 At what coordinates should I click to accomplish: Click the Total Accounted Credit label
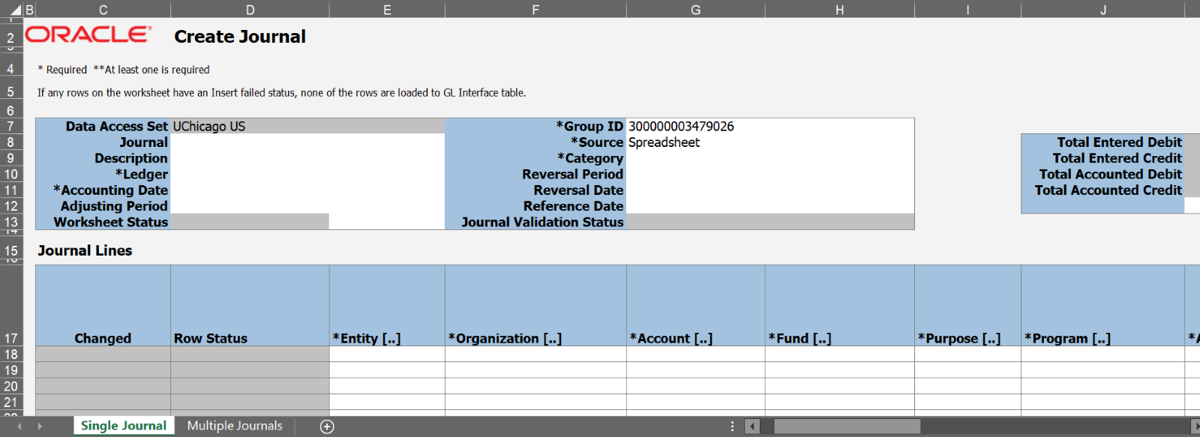pos(1108,190)
